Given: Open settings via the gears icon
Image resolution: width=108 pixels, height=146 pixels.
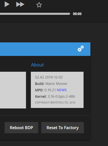Looking at the screenshot, I should pos(80,48).
